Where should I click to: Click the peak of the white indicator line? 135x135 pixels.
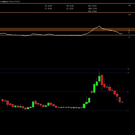point(99,26)
